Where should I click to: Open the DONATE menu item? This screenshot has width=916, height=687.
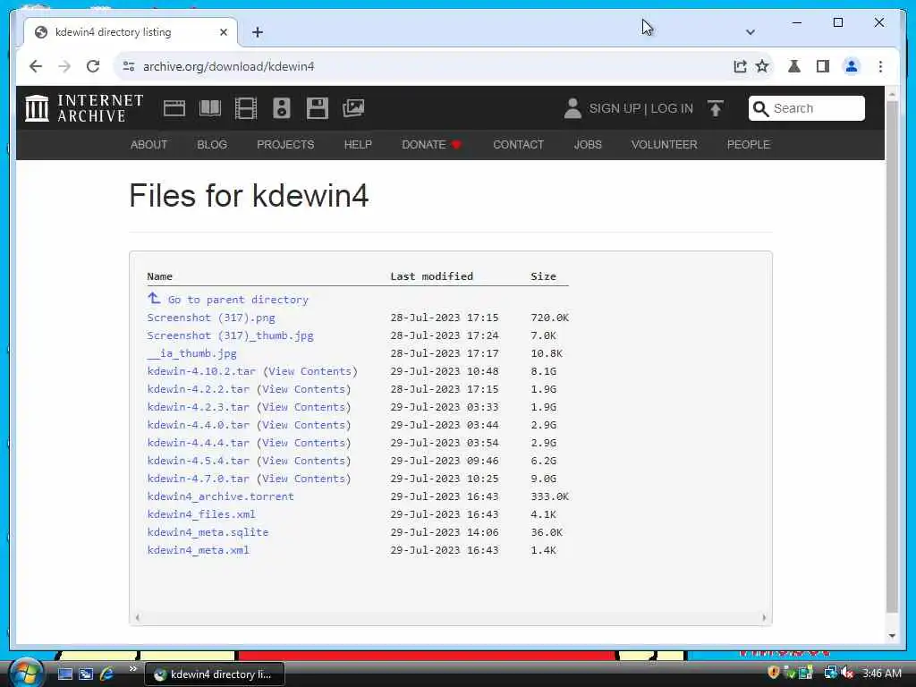tap(432, 144)
